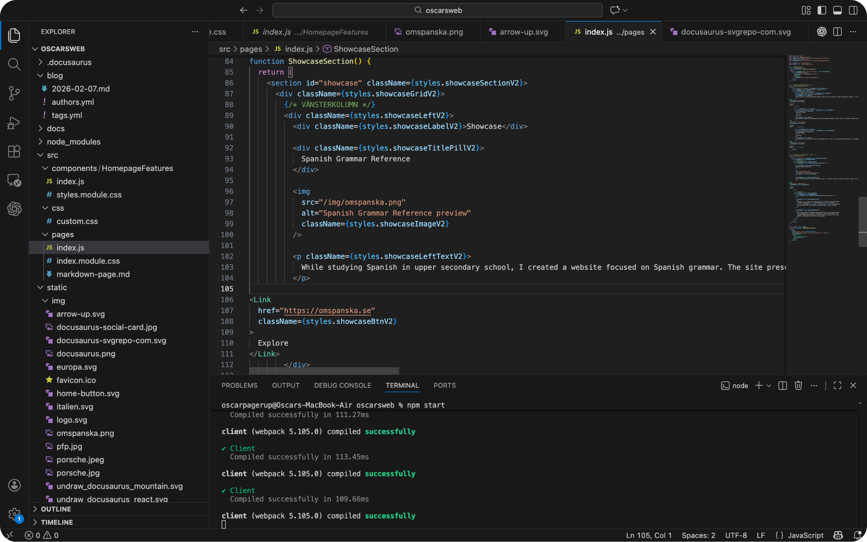Split the terminal panel

782,385
